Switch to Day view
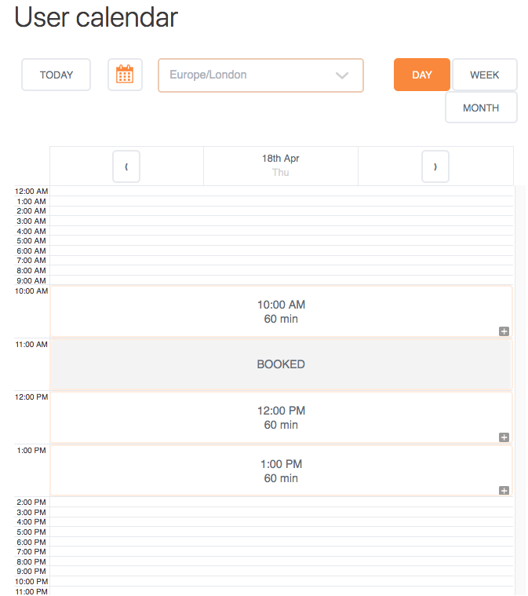Image resolution: width=528 pixels, height=596 pixels. pyautogui.click(x=421, y=75)
